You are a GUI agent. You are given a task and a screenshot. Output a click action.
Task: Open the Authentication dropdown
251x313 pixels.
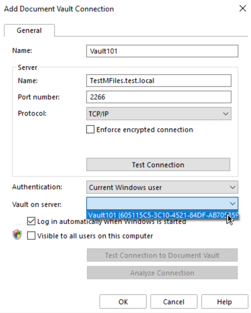tap(162, 187)
